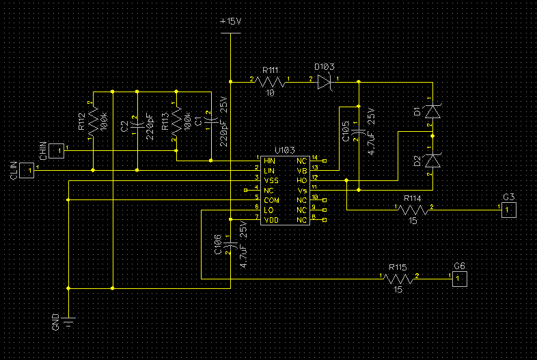Select the HIN pin 1 label
This screenshot has width=537, height=360.
pos(269,161)
